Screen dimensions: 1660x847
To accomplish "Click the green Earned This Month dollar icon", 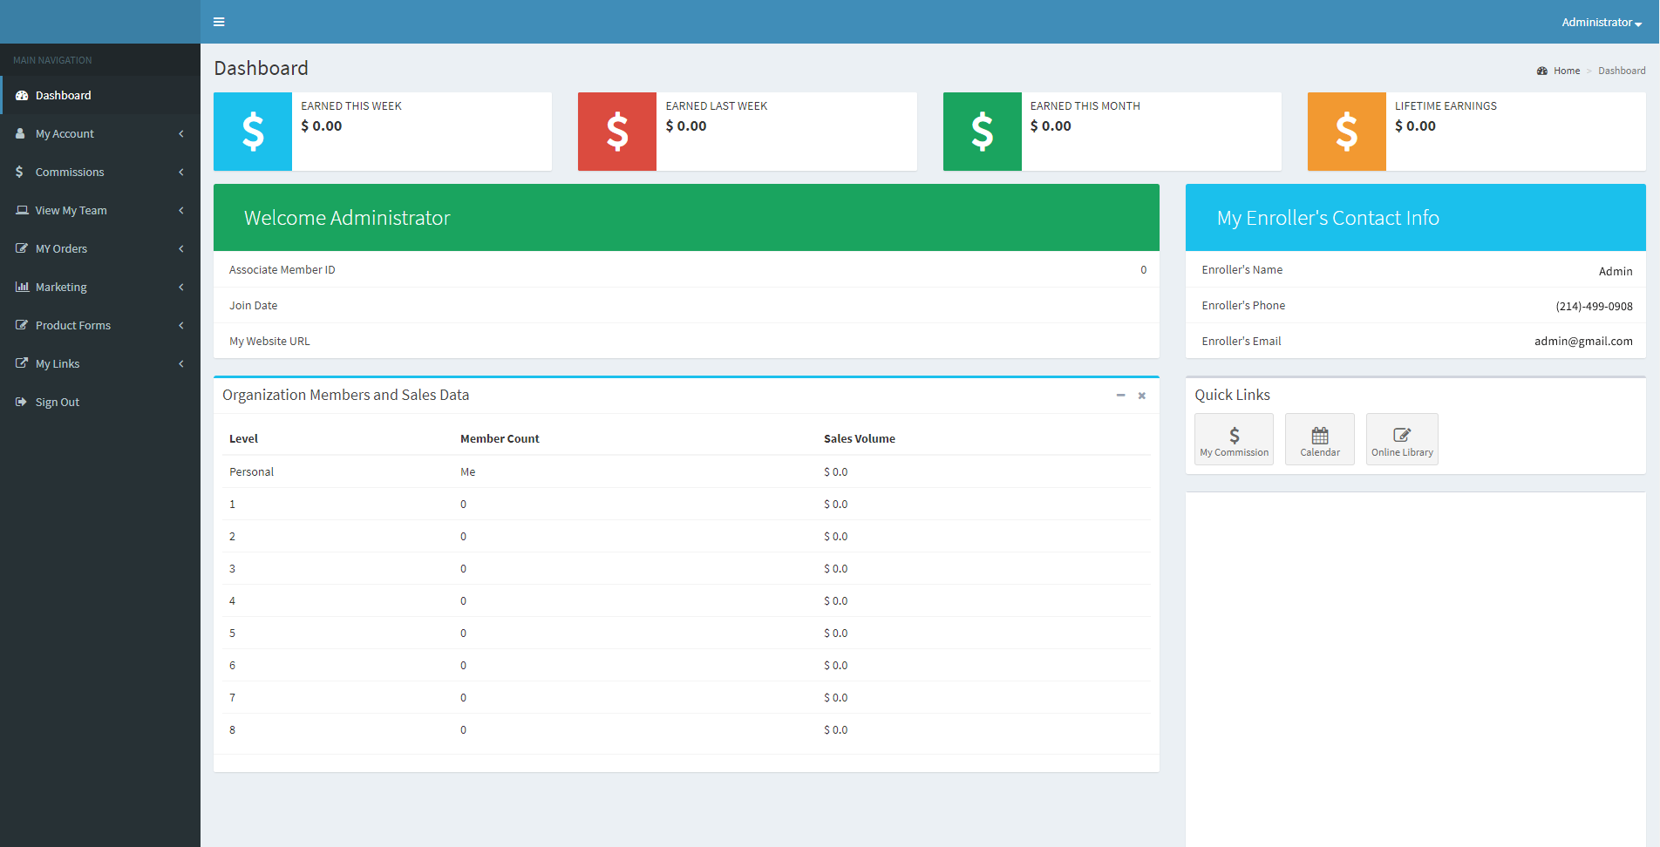I will [982, 132].
